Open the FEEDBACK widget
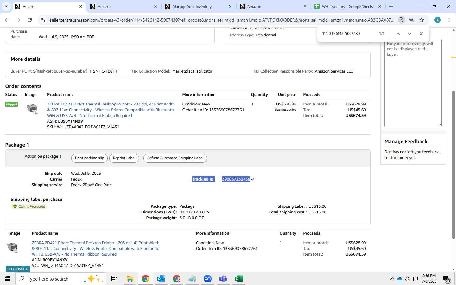The image size is (456, 285). point(17,269)
